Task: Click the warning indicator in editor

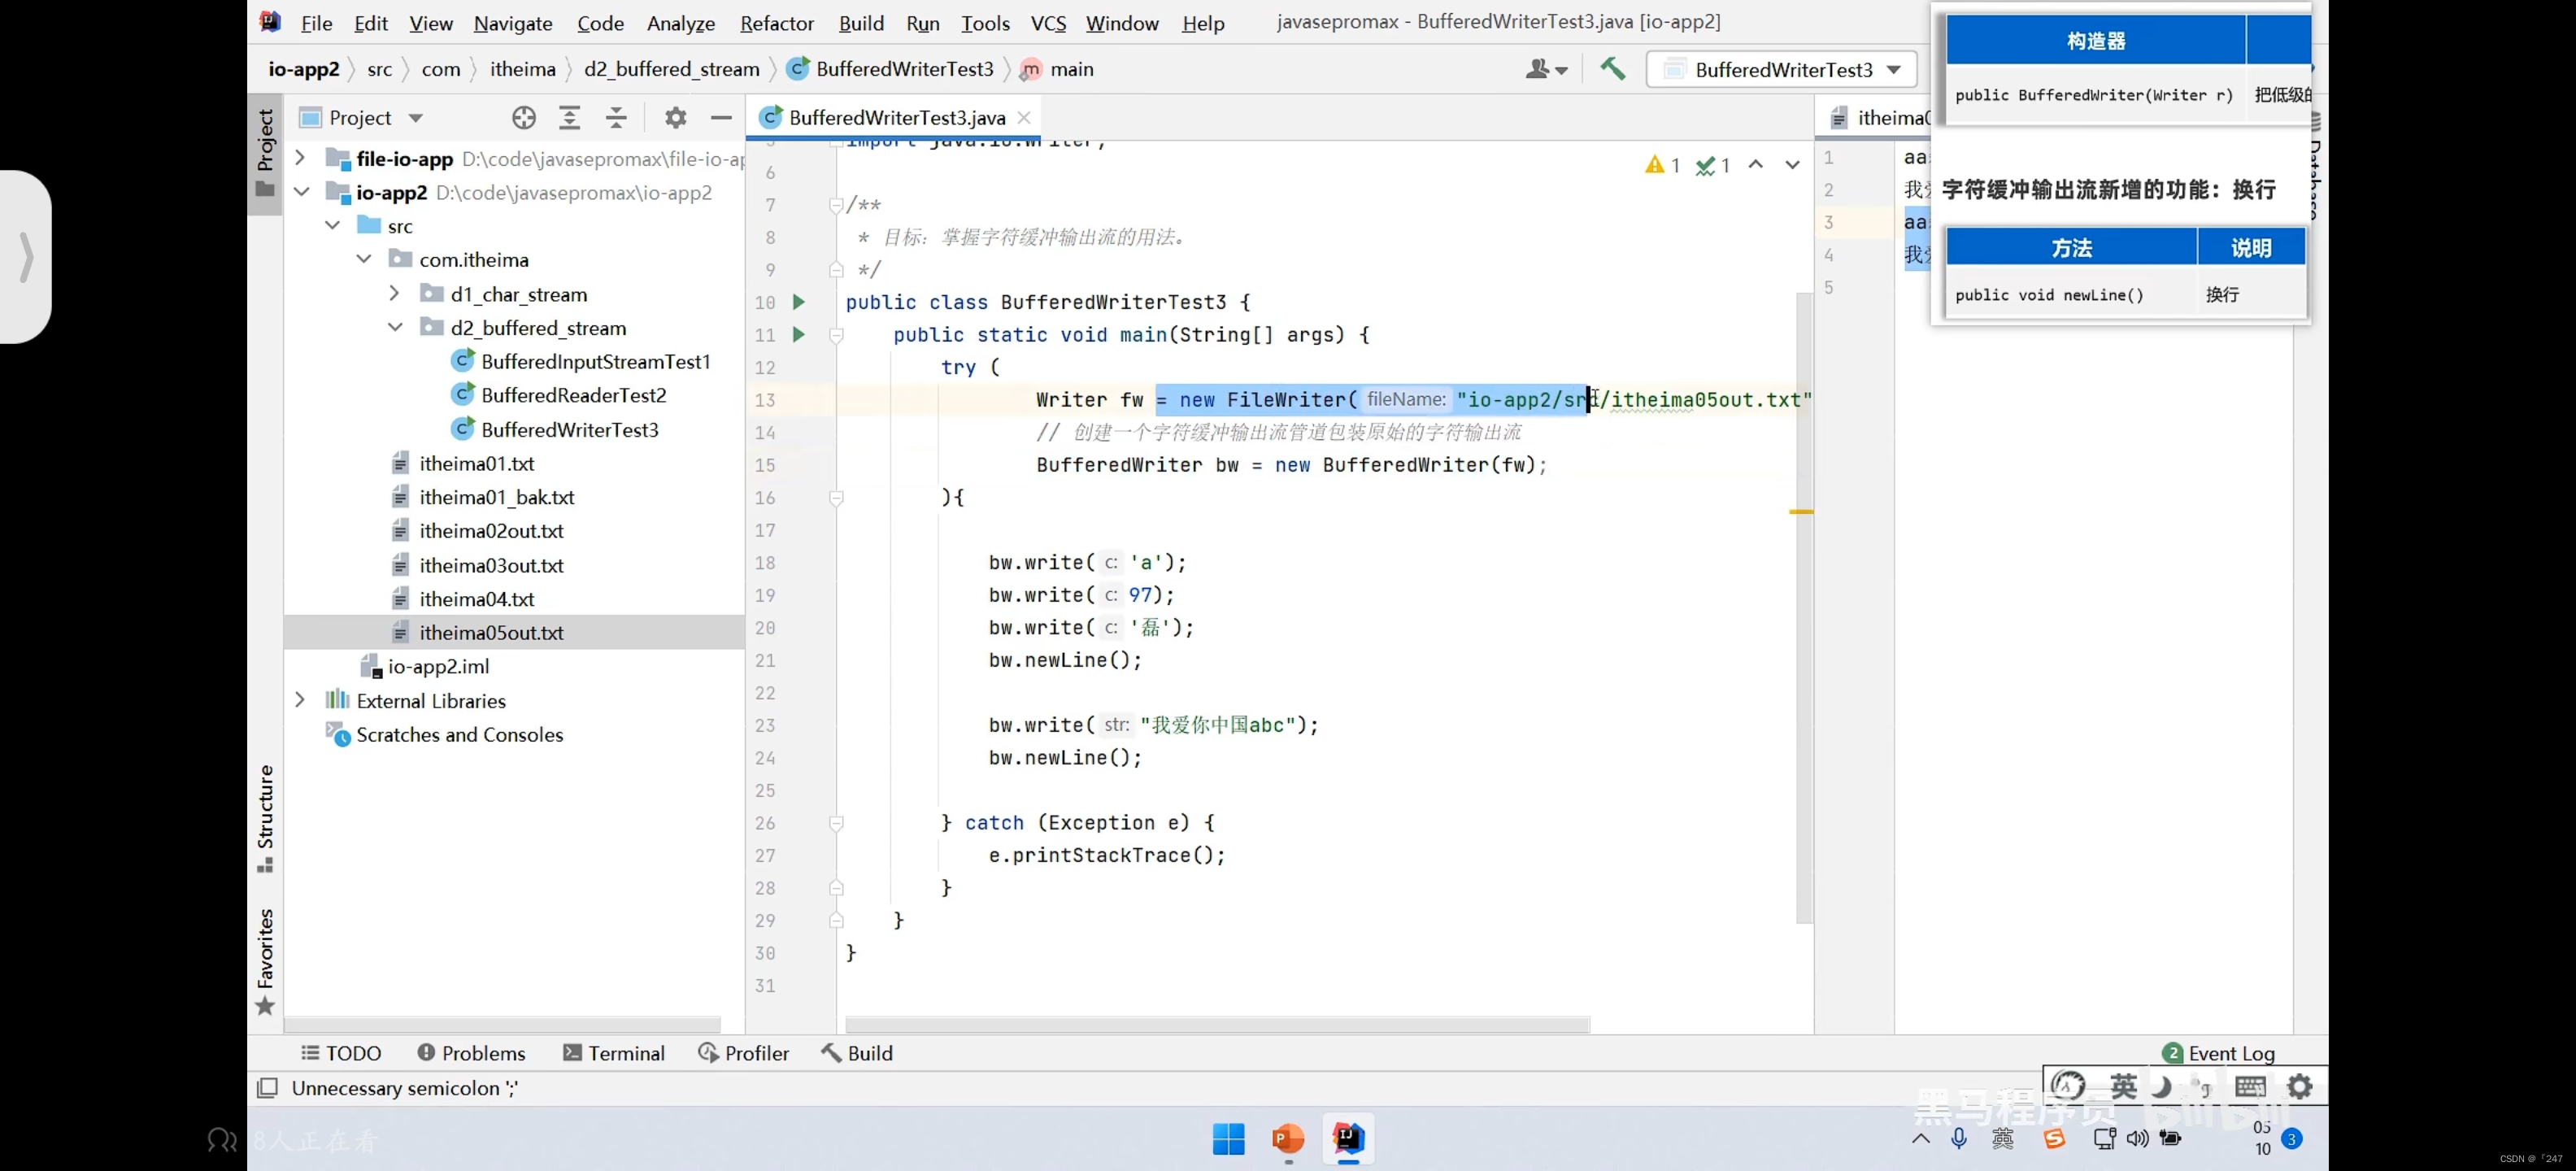Action: [1662, 165]
